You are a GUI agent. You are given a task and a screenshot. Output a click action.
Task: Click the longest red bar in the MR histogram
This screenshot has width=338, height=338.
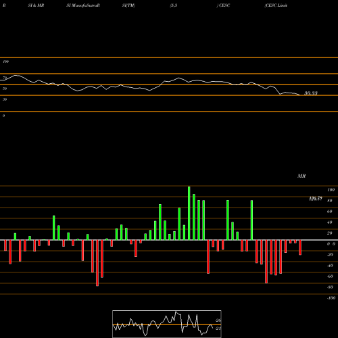point(97,263)
